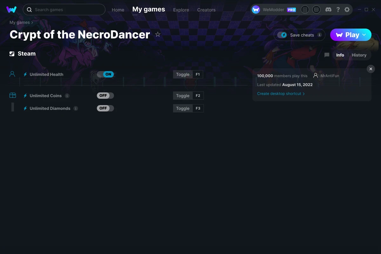The width and height of the screenshot is (381, 254).
Task: Open the Discord icon in the title bar
Action: click(x=328, y=10)
